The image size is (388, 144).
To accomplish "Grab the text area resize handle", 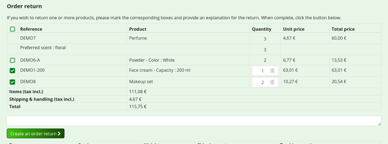I will coord(379,124).
